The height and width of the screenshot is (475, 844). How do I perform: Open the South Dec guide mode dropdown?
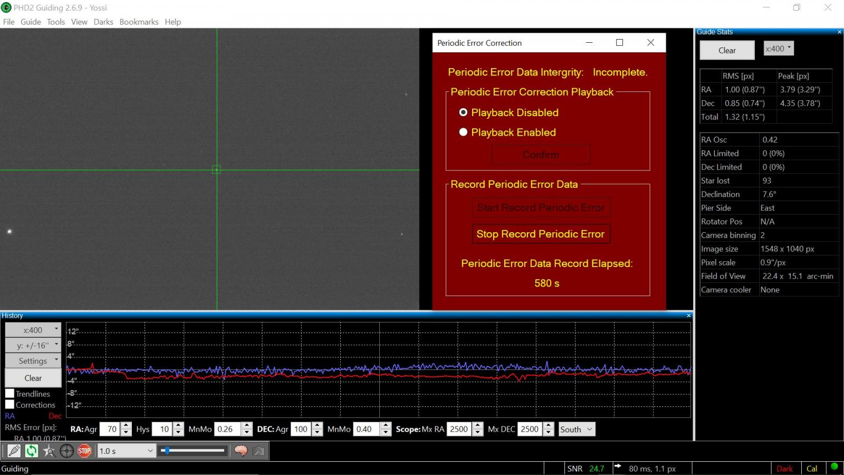[x=577, y=430]
